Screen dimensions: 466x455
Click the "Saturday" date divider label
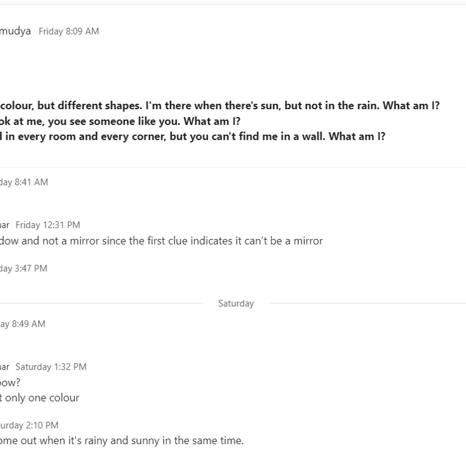point(236,303)
